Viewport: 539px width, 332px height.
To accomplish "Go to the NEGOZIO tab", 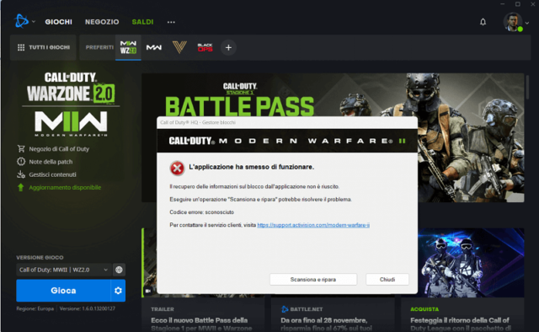I will tap(102, 22).
